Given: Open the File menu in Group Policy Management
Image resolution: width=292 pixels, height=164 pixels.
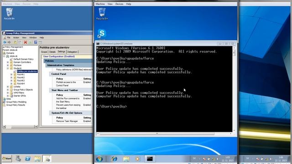Looking at the screenshot, I should [9, 37].
